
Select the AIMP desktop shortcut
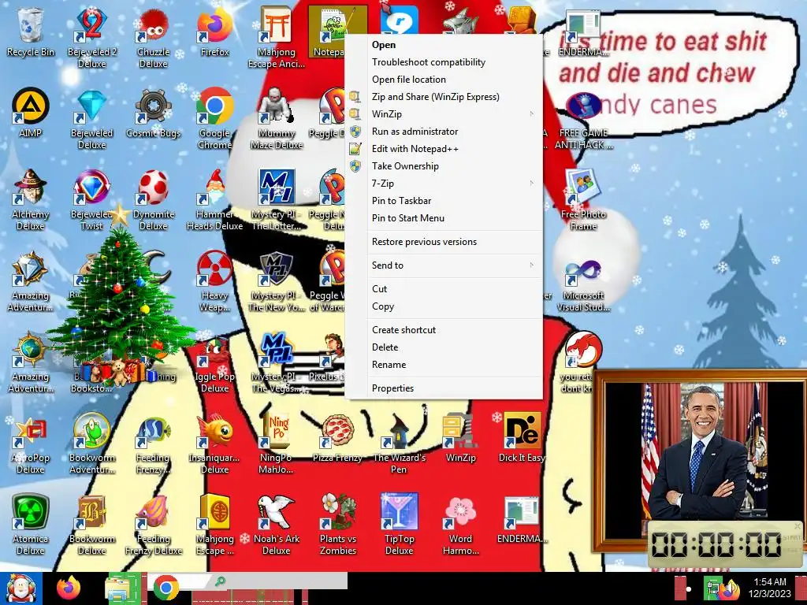[31, 113]
